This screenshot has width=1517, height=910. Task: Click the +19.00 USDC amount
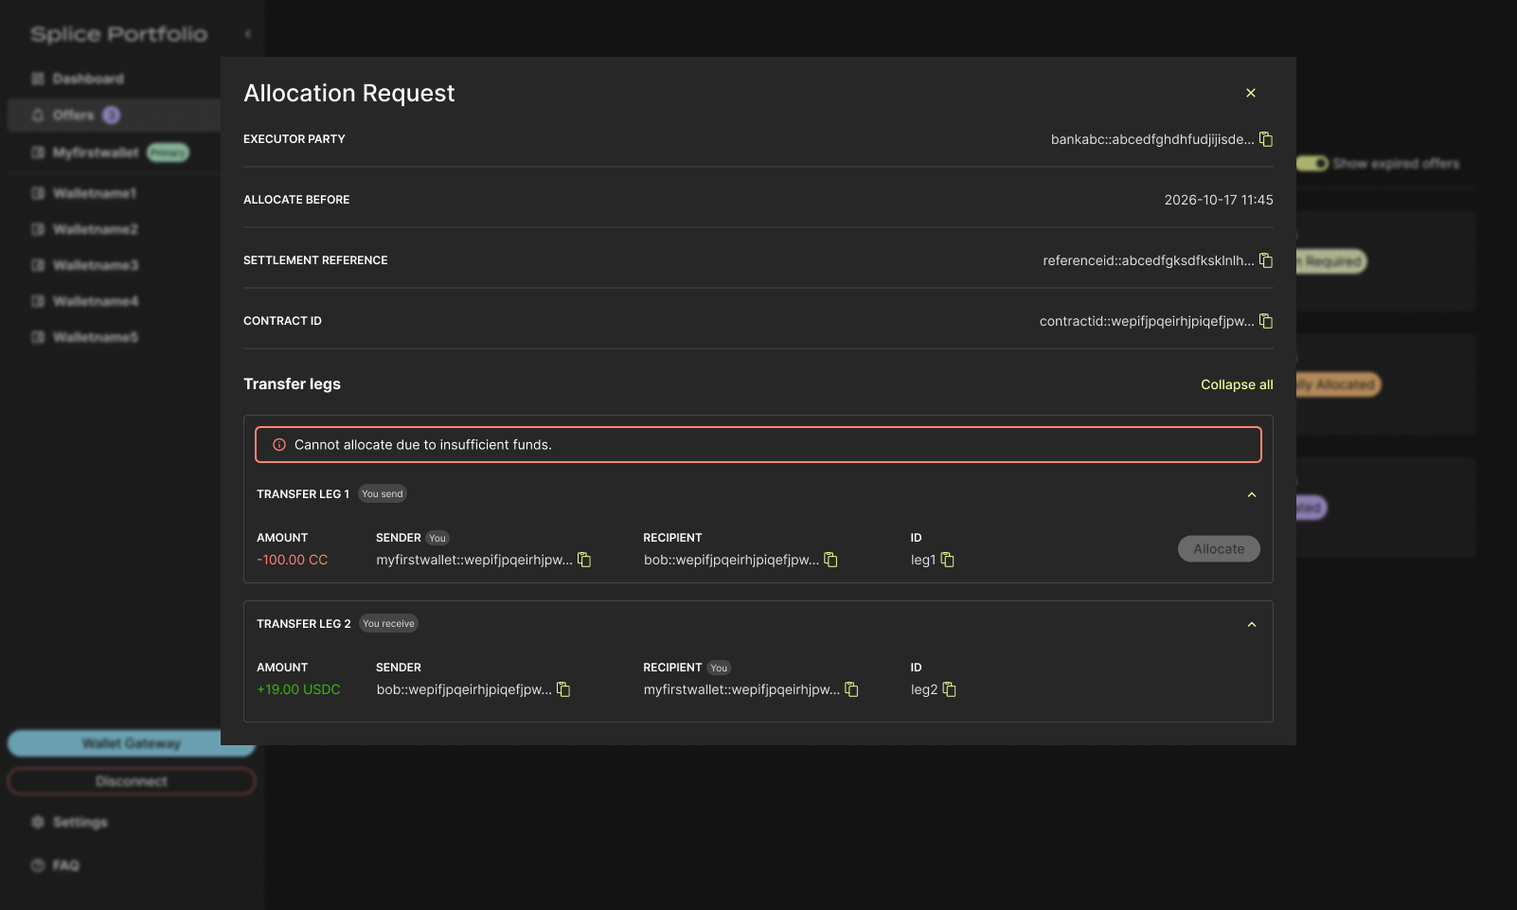[x=298, y=689]
